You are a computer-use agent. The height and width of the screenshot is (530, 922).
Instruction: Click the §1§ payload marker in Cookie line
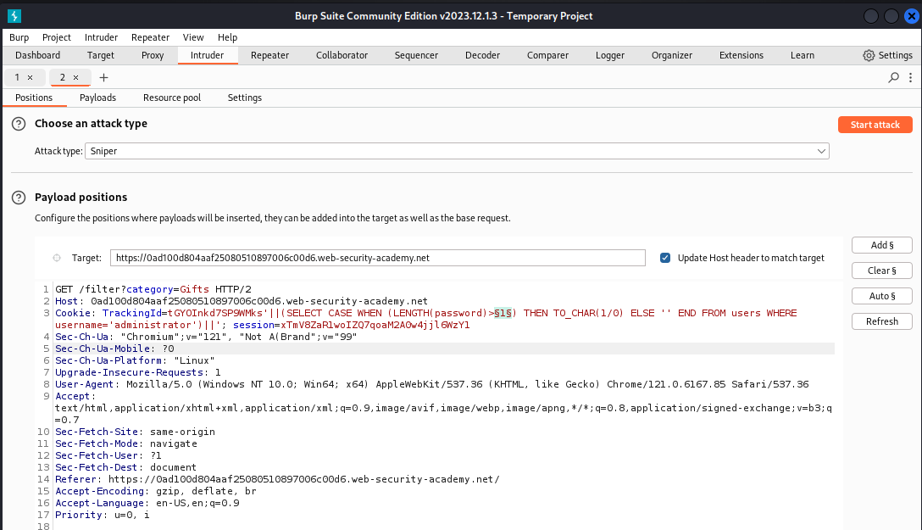coord(503,313)
